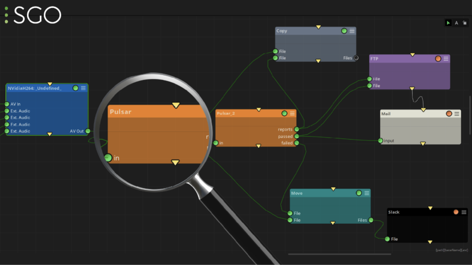Click the add-node square icon in the toolbar
This screenshot has width=472, height=265.
click(x=465, y=23)
